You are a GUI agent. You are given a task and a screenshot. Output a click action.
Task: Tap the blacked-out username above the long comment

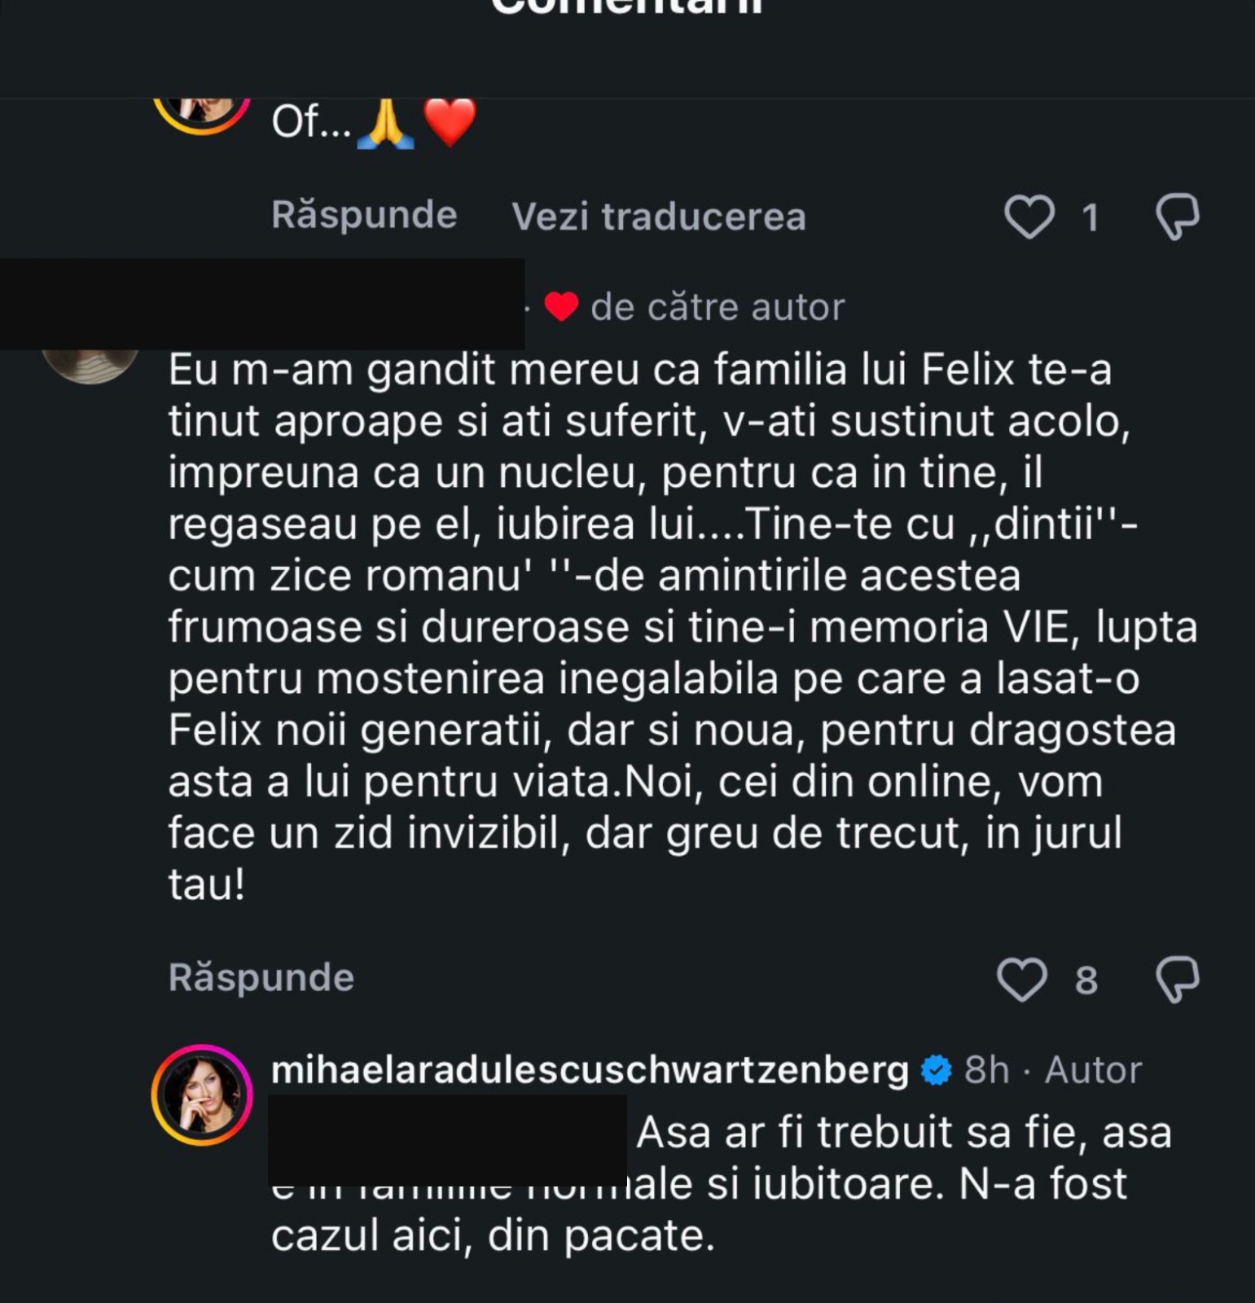pyautogui.click(x=262, y=304)
